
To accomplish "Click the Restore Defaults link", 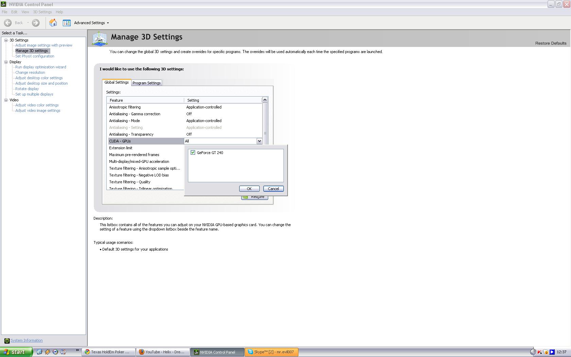I will click(x=551, y=43).
